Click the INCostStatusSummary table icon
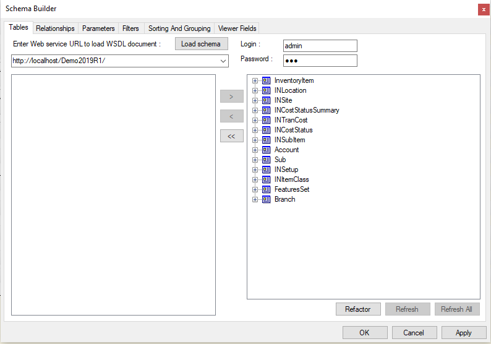Image resolution: width=491 pixels, height=344 pixels. pyautogui.click(x=267, y=110)
